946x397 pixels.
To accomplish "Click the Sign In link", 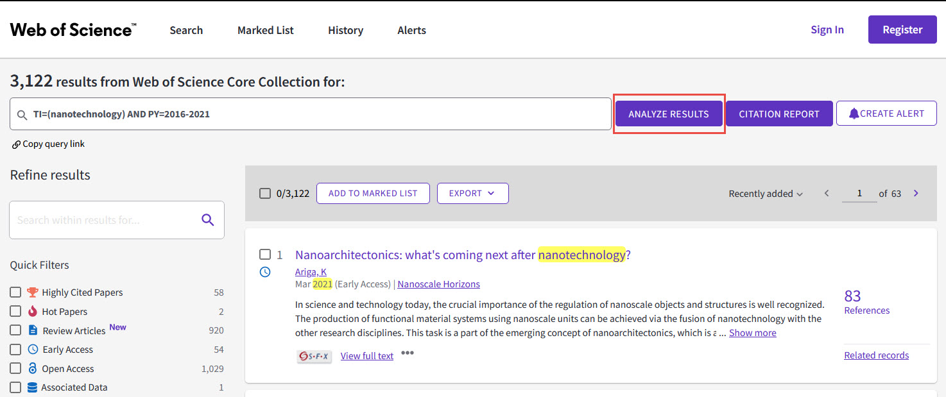I will [x=827, y=30].
